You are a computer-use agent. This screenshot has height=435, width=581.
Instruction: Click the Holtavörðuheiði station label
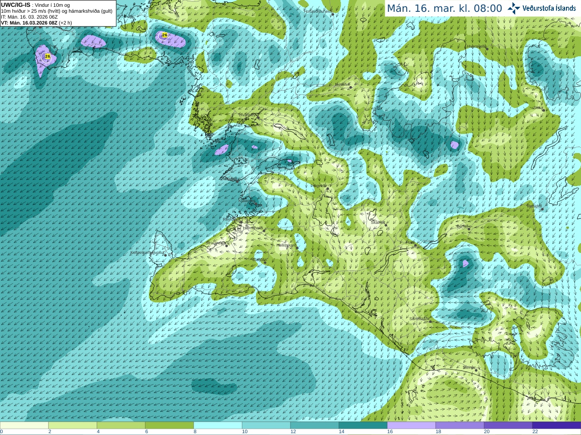[x=317, y=11]
